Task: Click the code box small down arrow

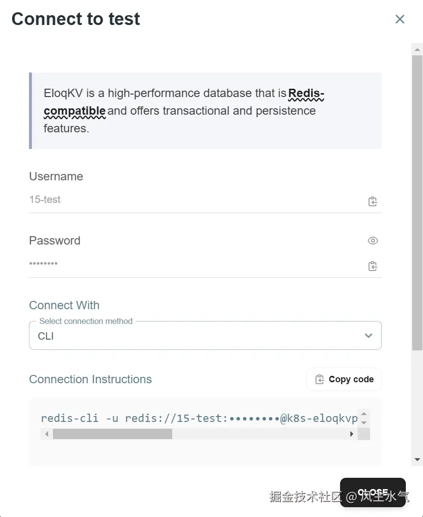Action: point(364,422)
